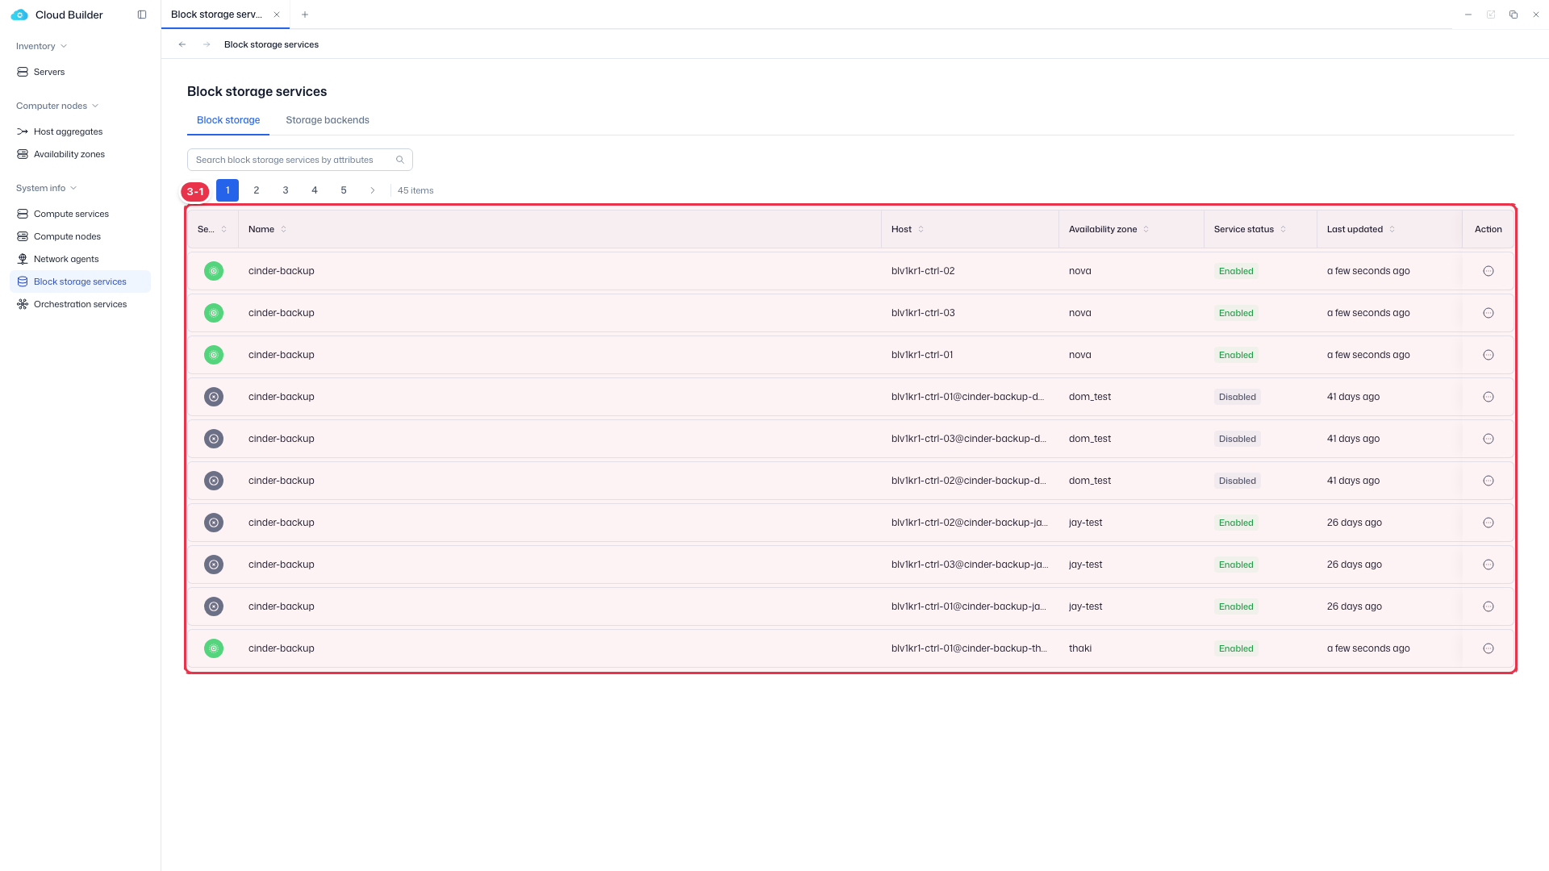Click Disabled badge in blv1kr1-ctrl-02@cinder-backup-d... row

[x=1238, y=481]
